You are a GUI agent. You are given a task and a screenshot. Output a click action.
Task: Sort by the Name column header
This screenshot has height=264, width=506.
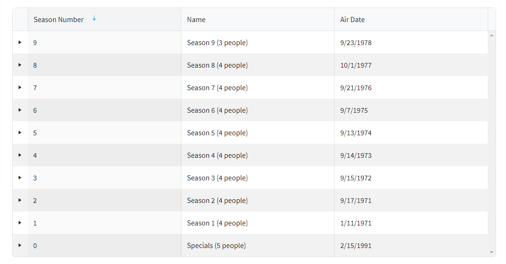pos(196,20)
